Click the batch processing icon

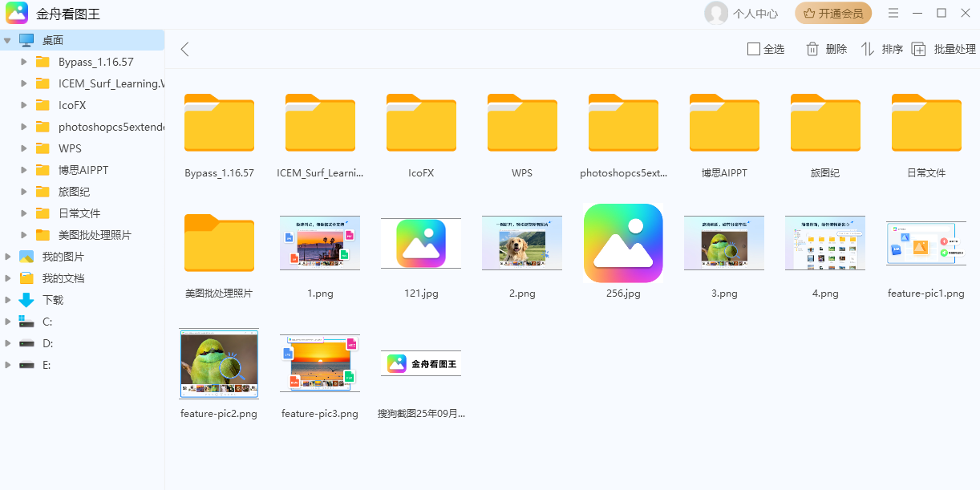(919, 49)
